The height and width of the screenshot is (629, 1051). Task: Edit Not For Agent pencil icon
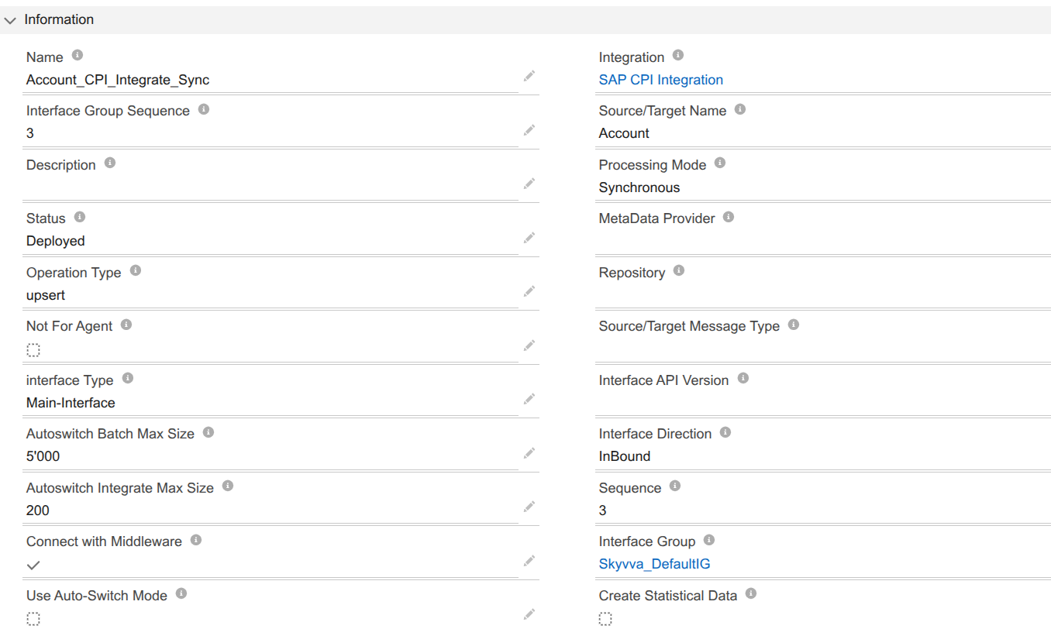point(529,345)
